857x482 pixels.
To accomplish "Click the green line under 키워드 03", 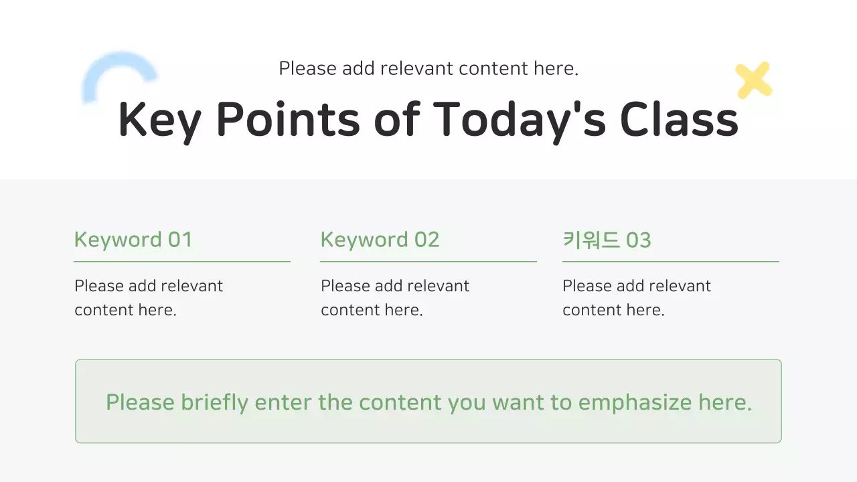I will click(x=670, y=261).
